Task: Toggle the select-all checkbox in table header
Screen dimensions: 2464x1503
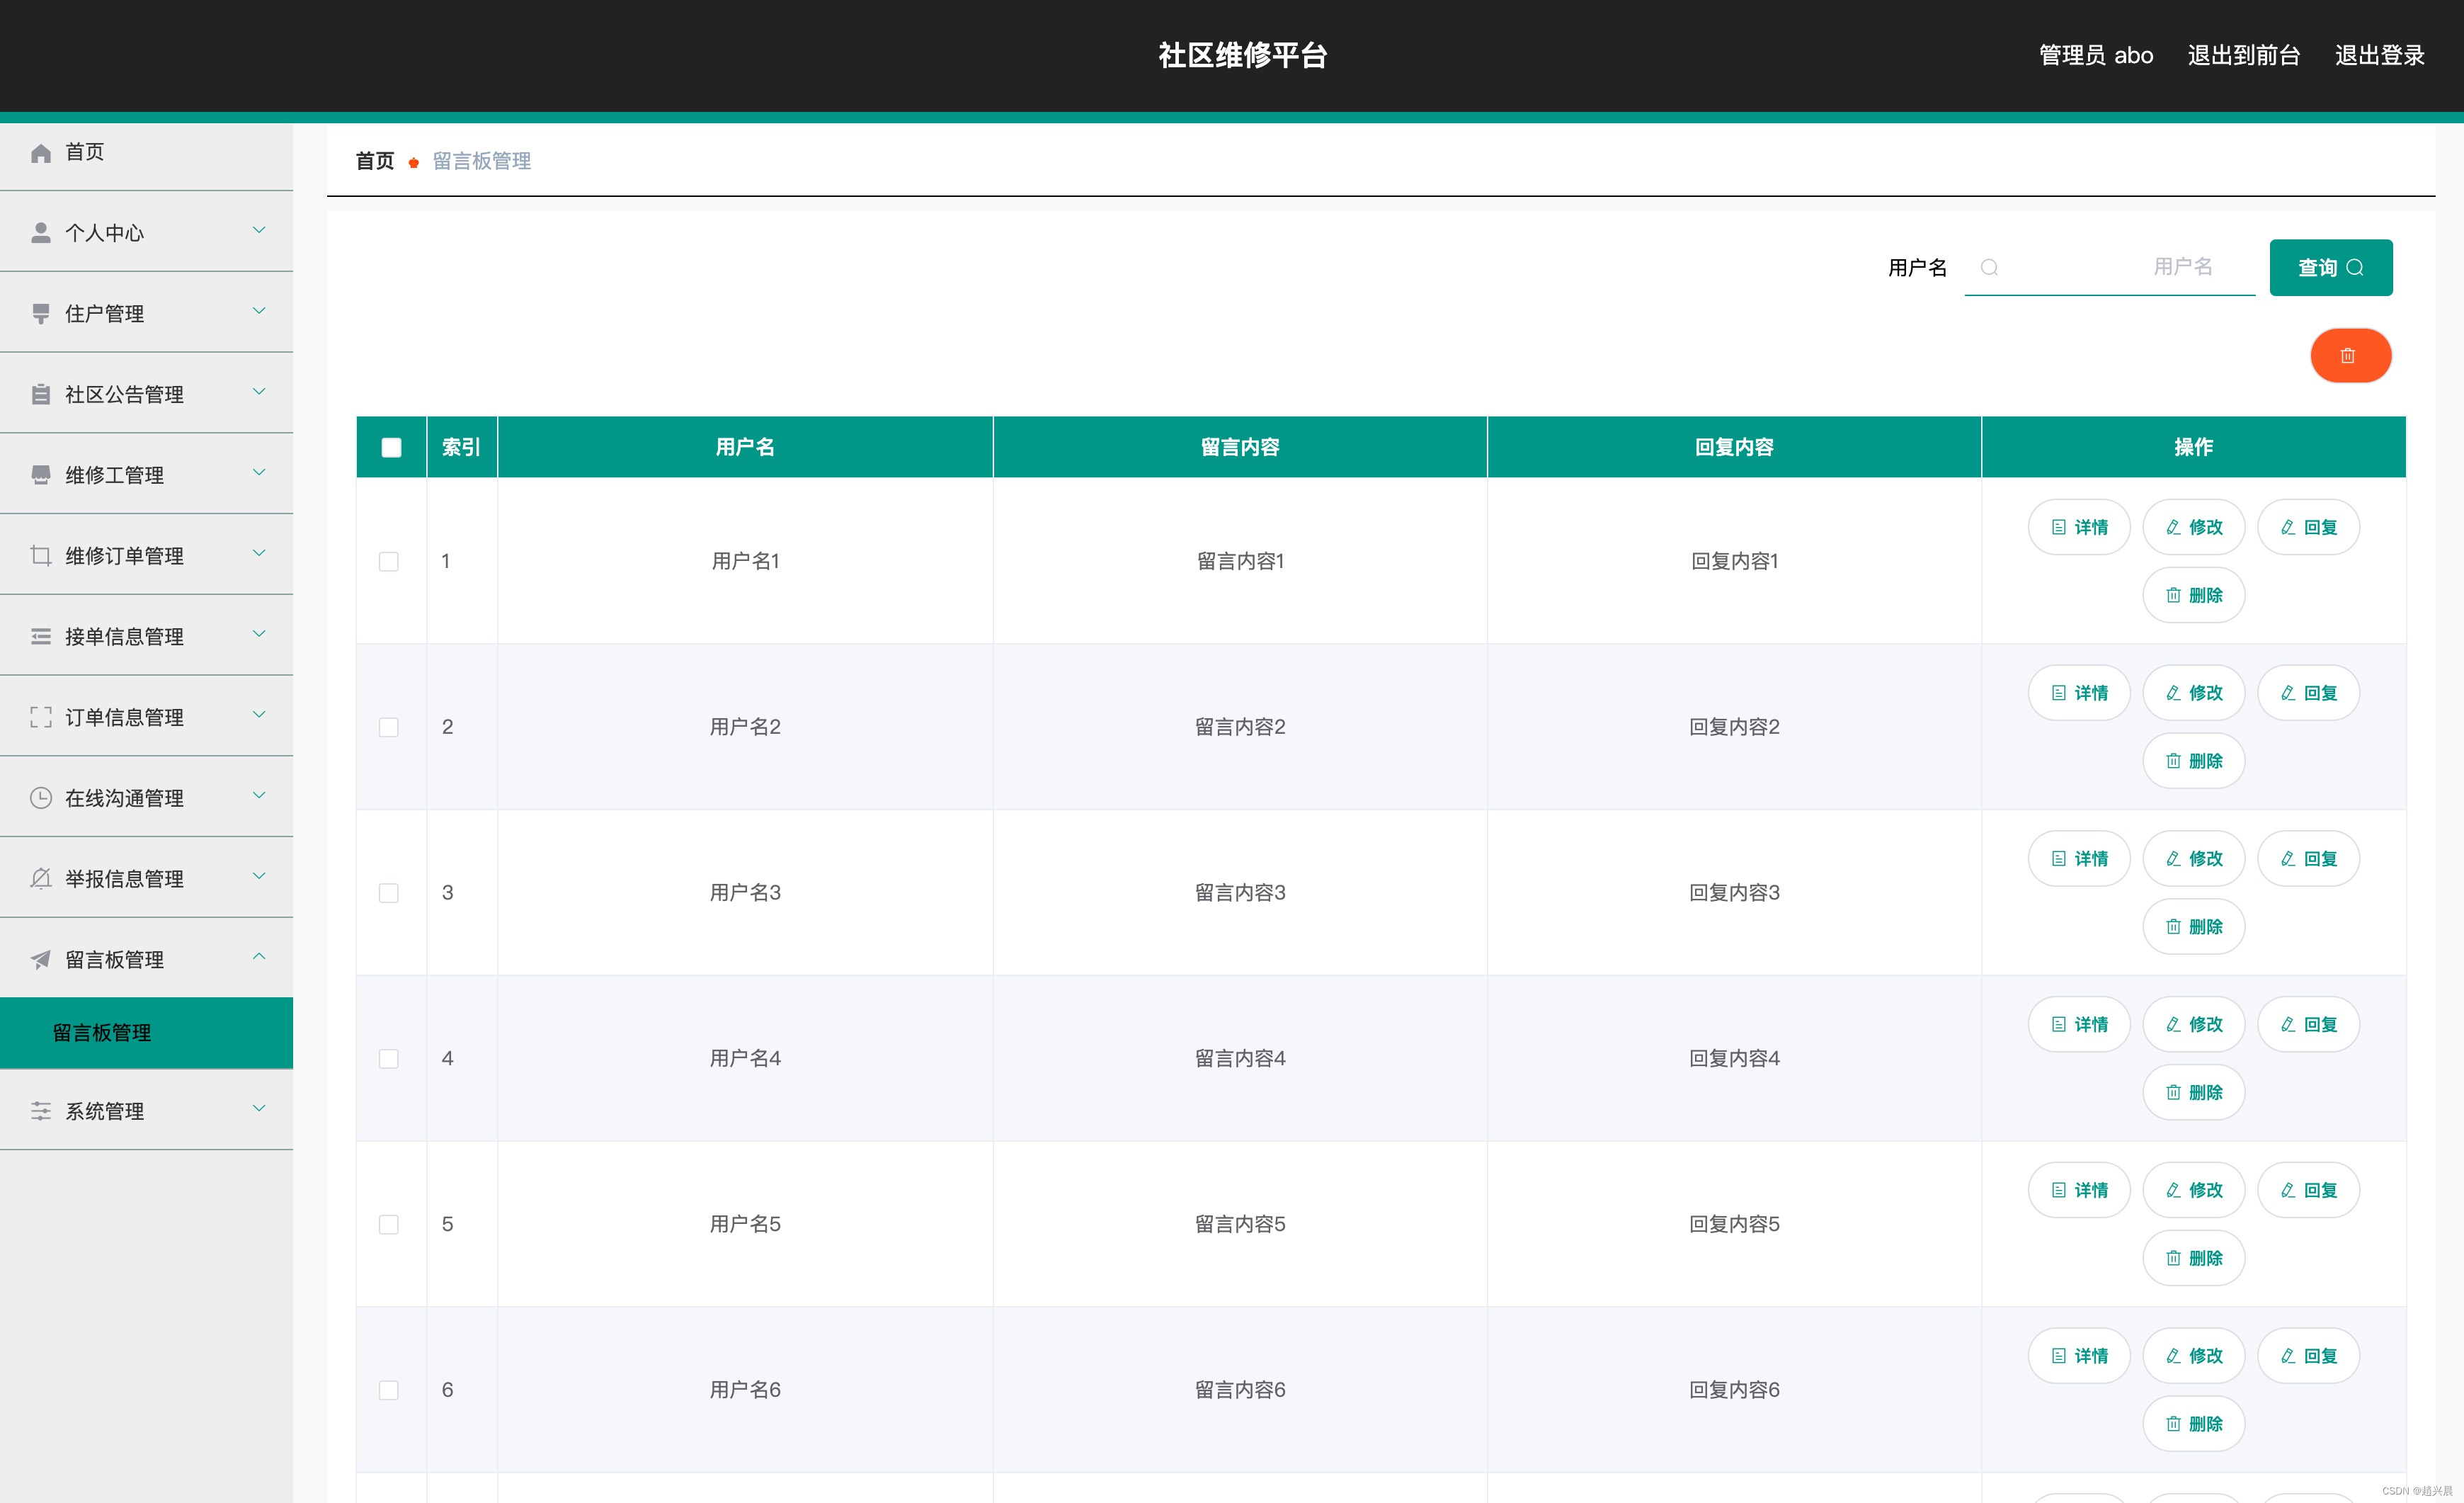Action: (391, 448)
